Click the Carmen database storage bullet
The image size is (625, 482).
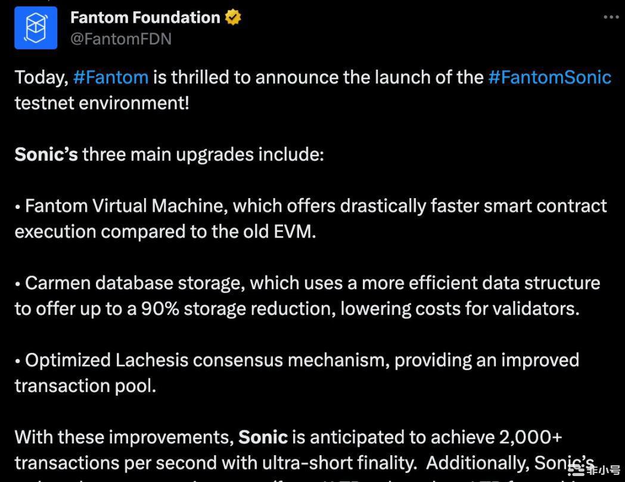pyautogui.click(x=307, y=296)
